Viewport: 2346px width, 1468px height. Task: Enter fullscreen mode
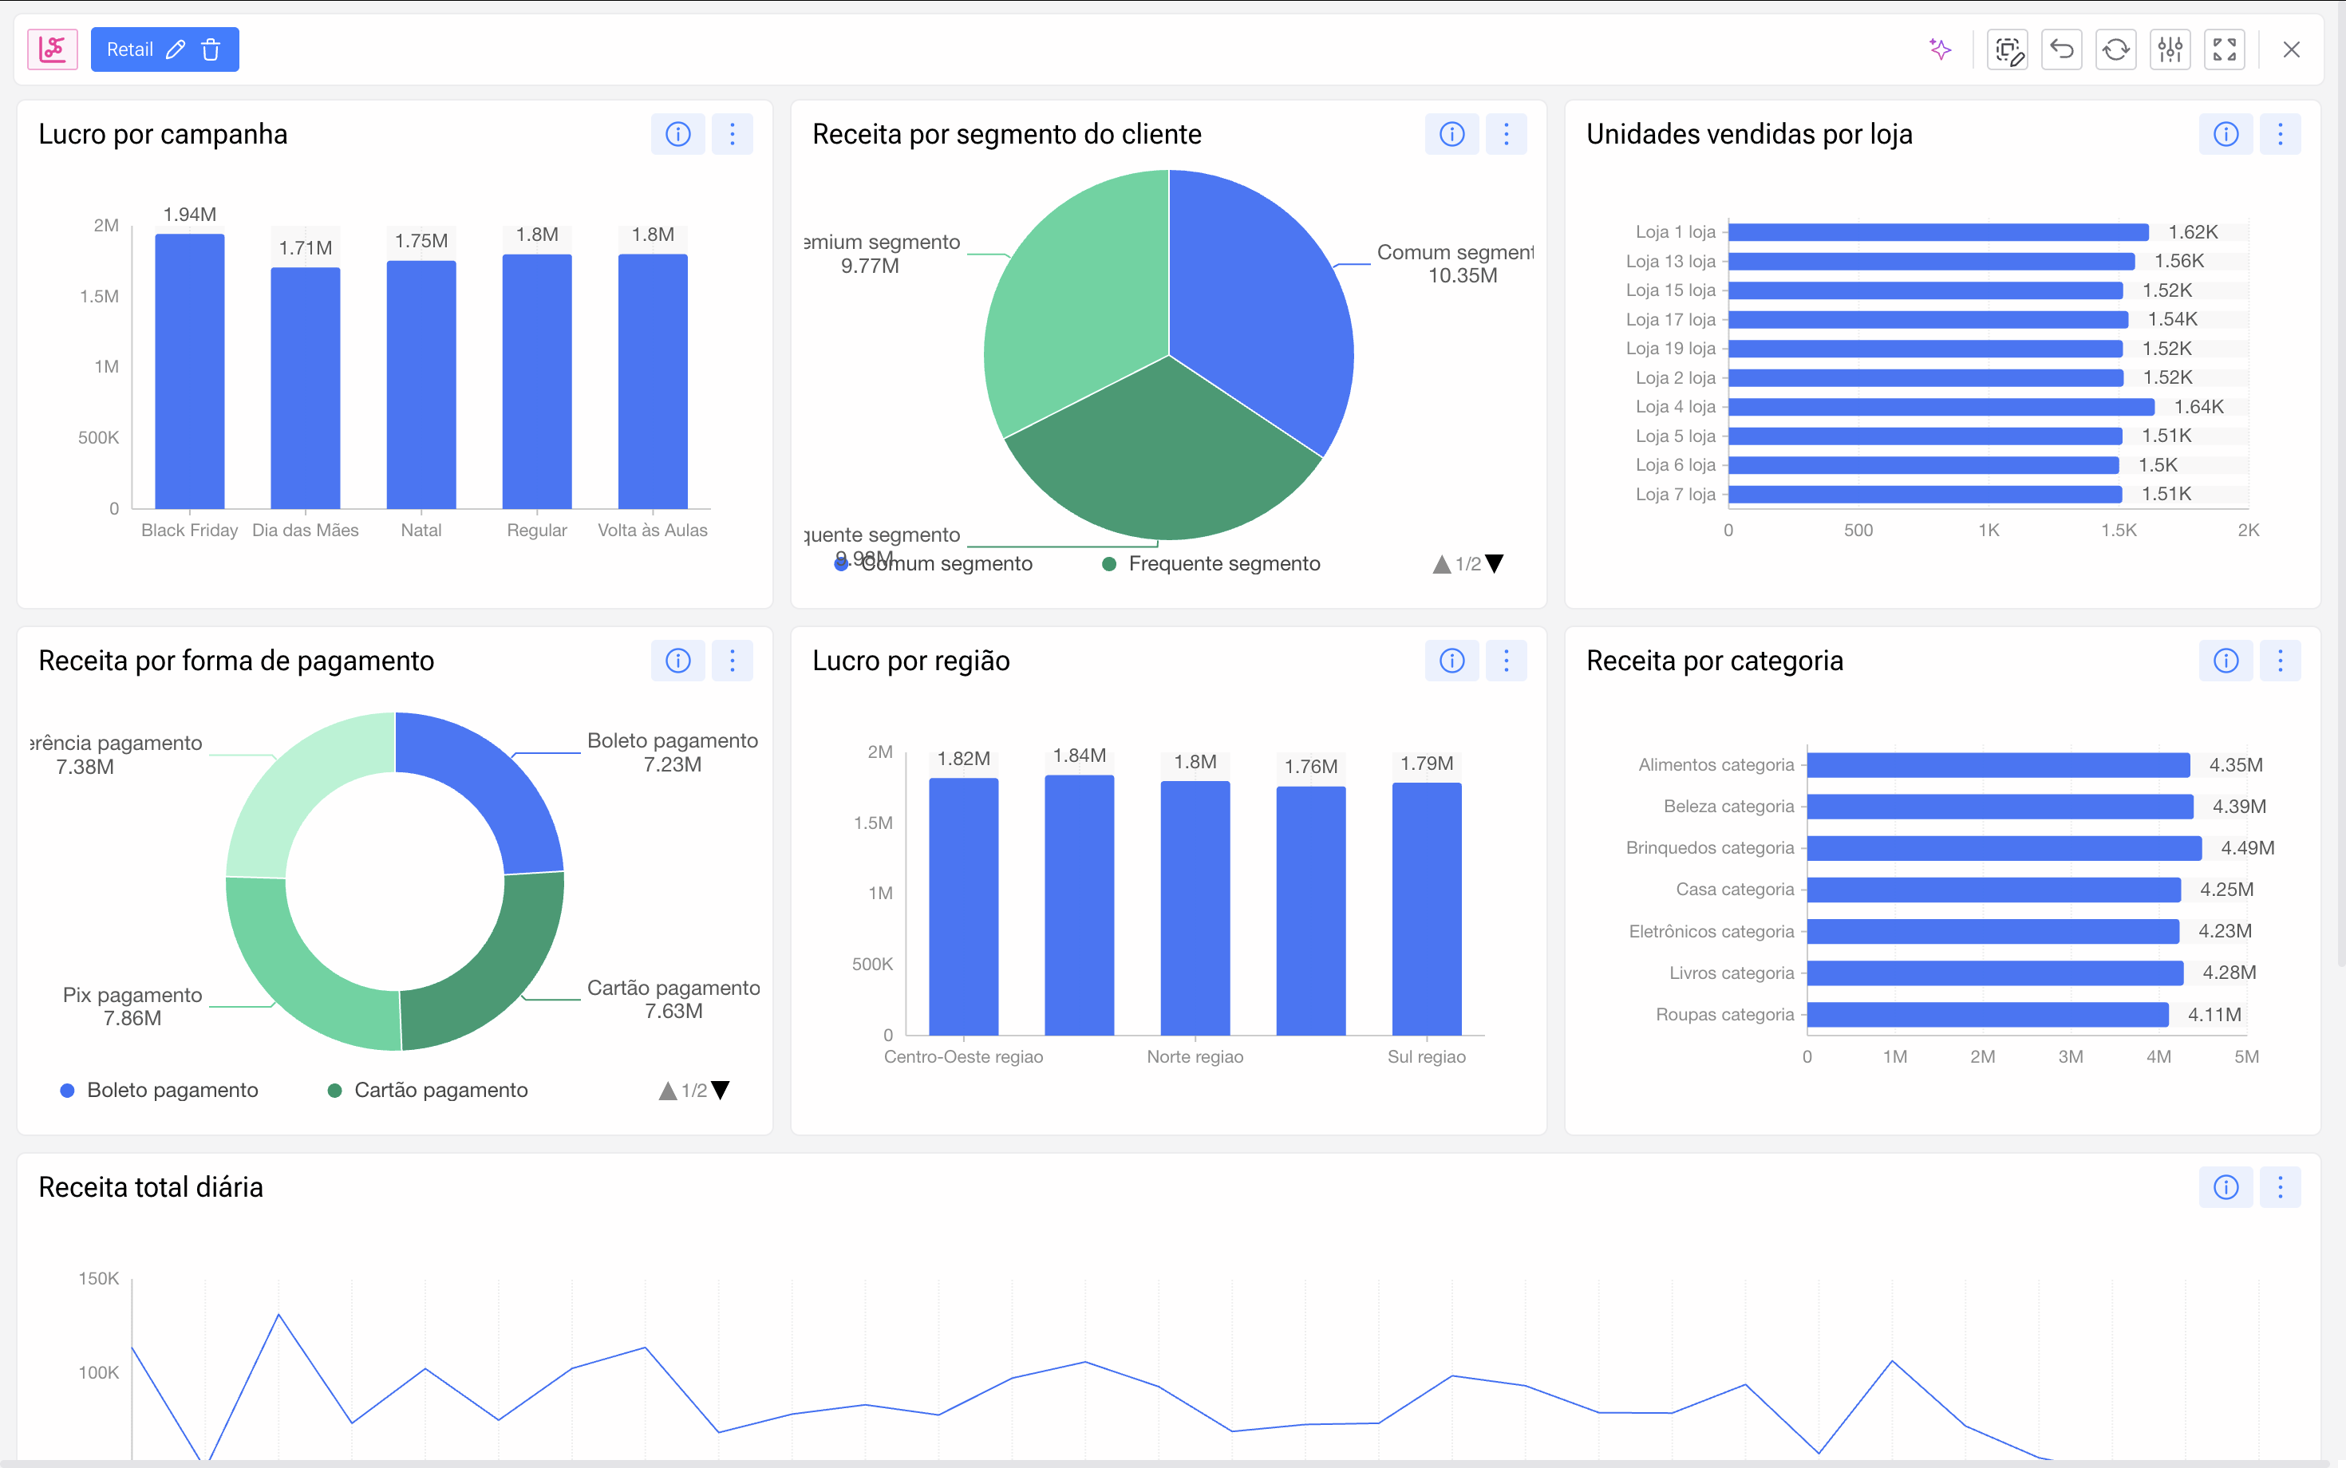coord(2225,49)
